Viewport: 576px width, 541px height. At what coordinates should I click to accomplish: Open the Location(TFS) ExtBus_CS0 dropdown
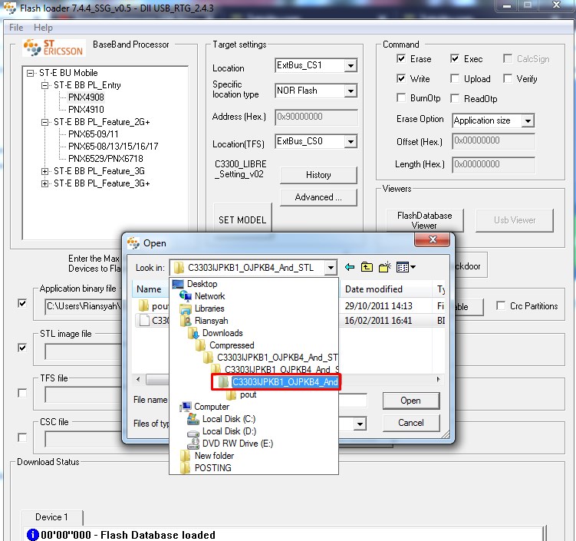pyautogui.click(x=351, y=141)
